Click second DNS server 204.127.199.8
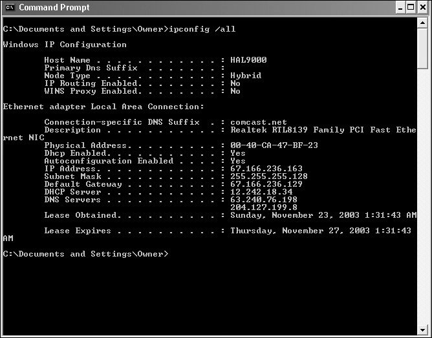The image size is (432, 338). click(x=264, y=207)
